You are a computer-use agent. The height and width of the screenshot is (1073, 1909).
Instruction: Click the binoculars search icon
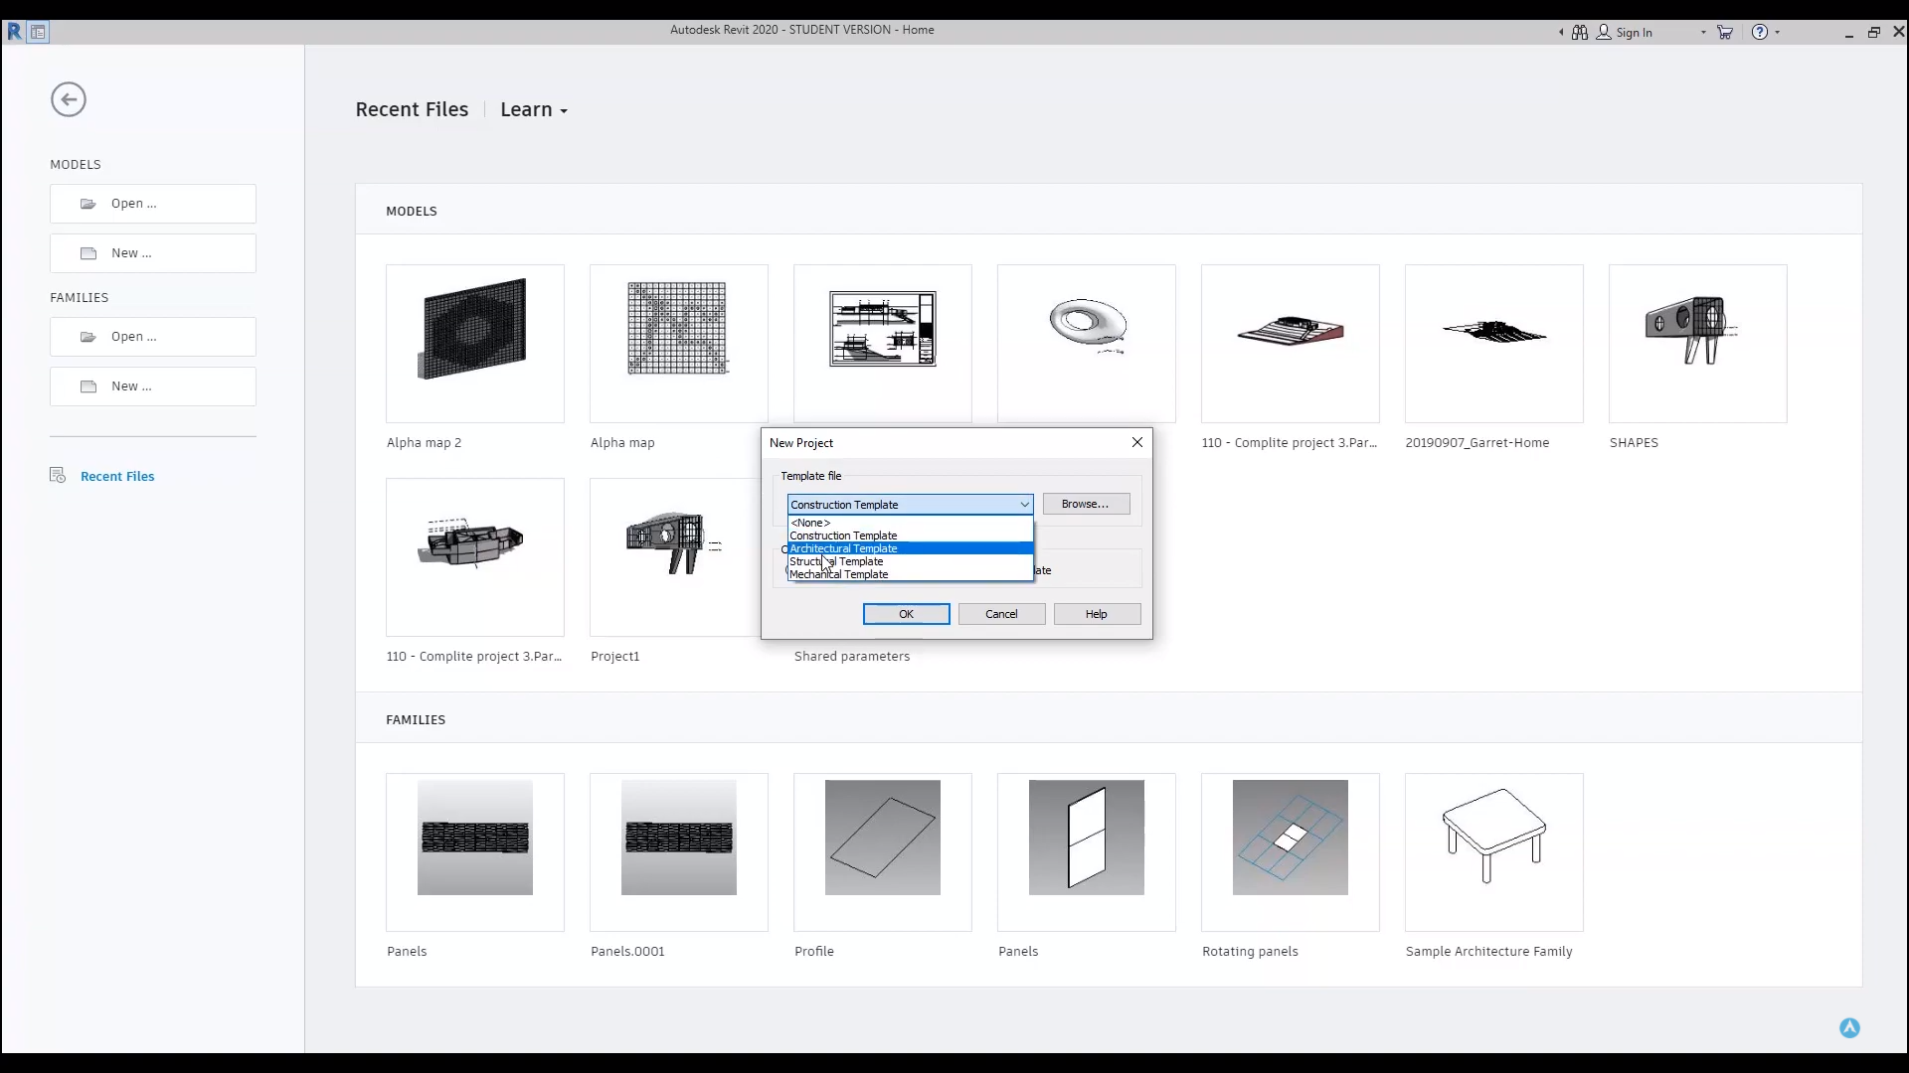click(x=1580, y=33)
